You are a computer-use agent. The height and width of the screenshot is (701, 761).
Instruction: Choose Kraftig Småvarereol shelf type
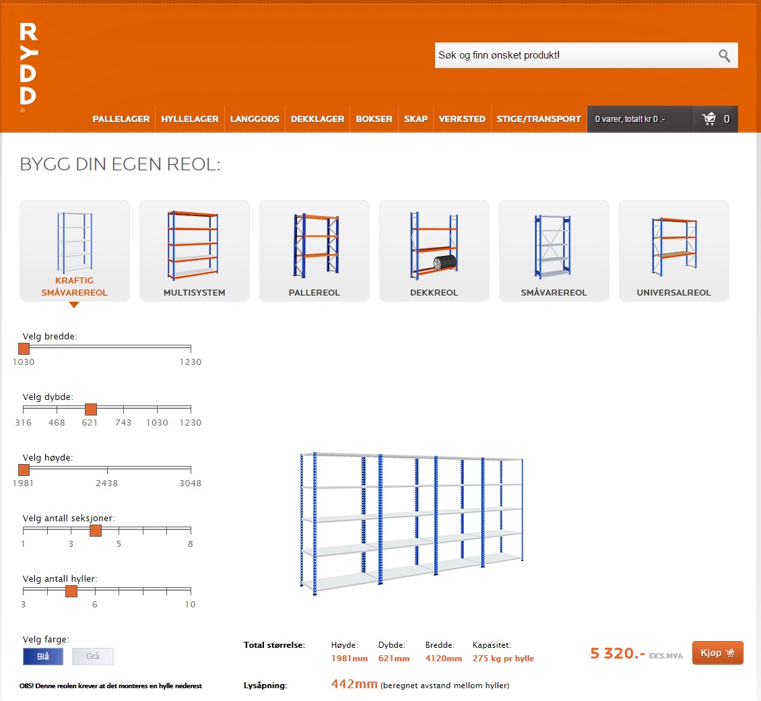pyautogui.click(x=74, y=251)
